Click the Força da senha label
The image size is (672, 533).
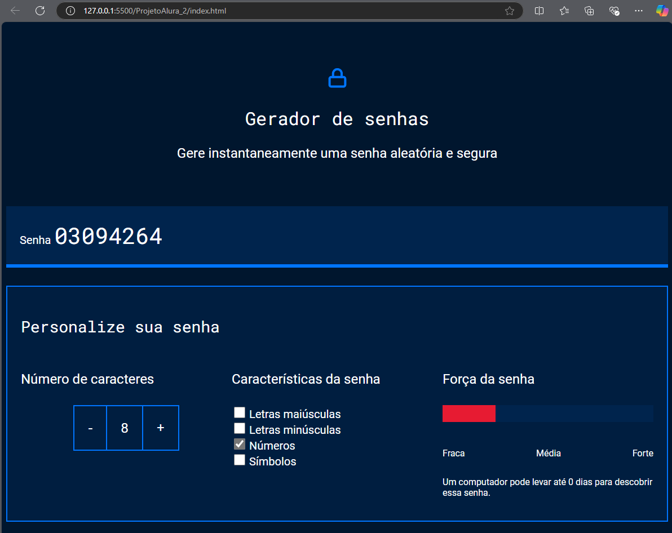coord(489,379)
